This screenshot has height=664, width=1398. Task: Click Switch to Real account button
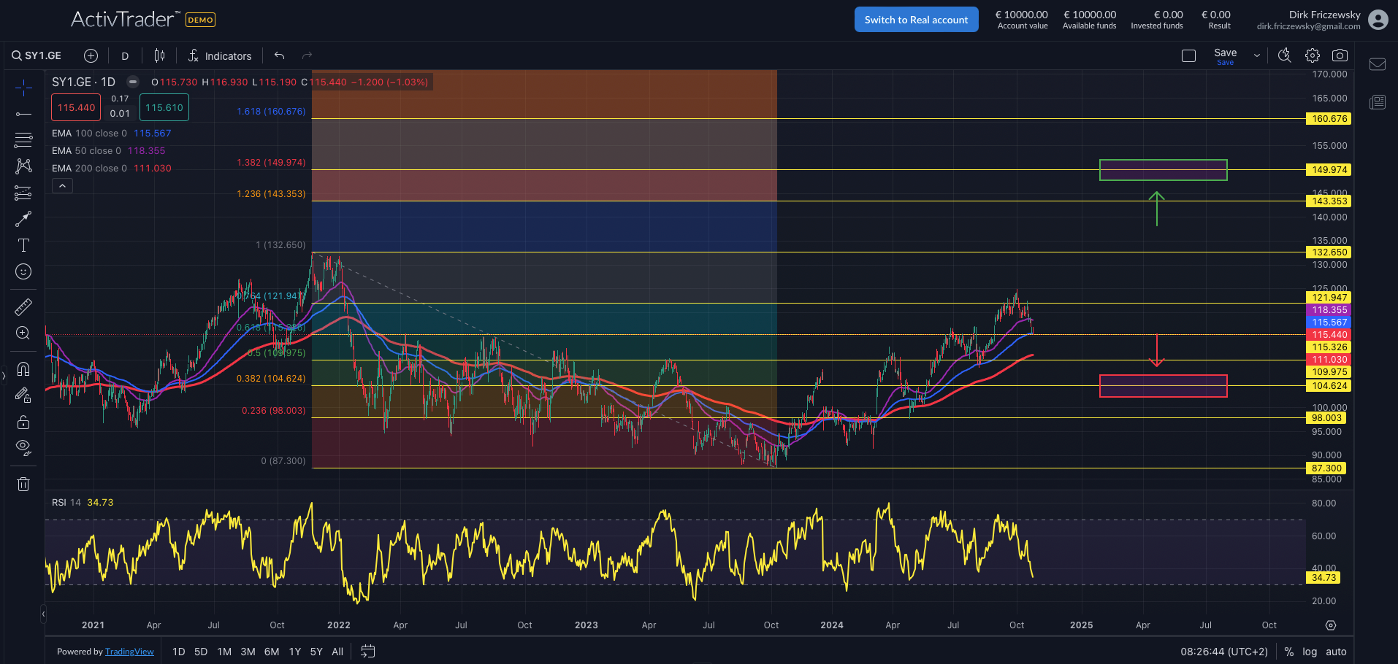point(916,20)
